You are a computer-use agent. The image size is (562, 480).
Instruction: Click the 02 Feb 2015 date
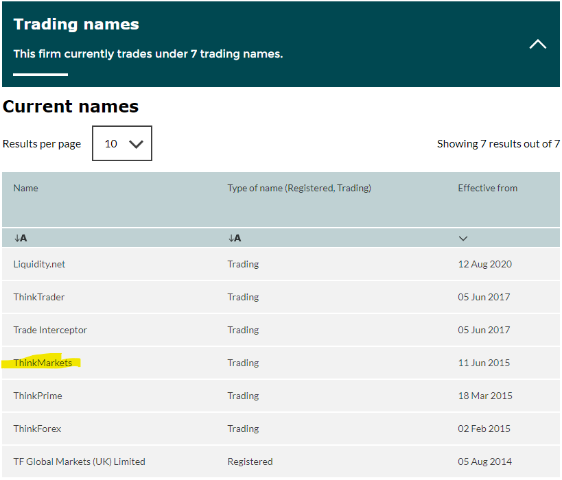point(484,429)
